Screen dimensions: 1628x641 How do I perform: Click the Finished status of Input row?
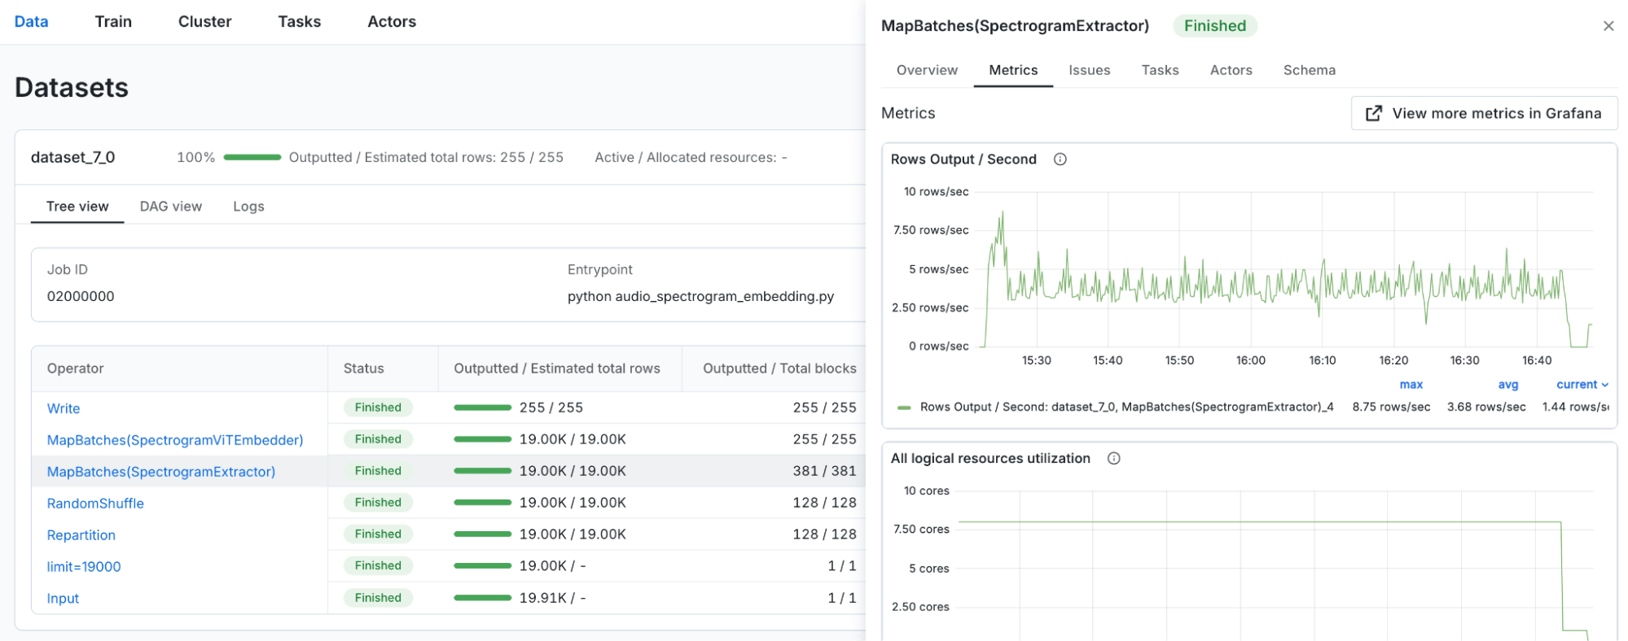pyautogui.click(x=378, y=598)
